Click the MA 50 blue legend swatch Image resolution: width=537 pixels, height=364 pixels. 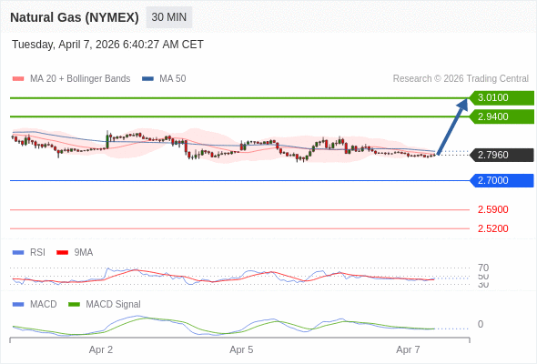click(x=148, y=79)
